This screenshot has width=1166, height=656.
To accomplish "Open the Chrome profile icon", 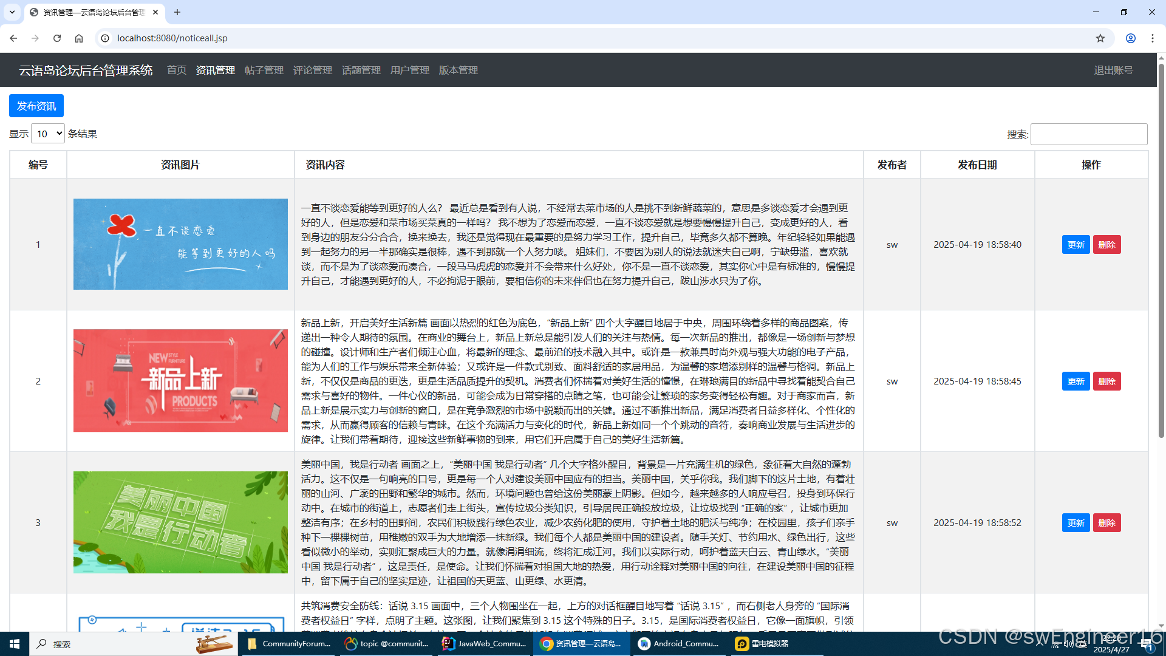I will (1131, 38).
